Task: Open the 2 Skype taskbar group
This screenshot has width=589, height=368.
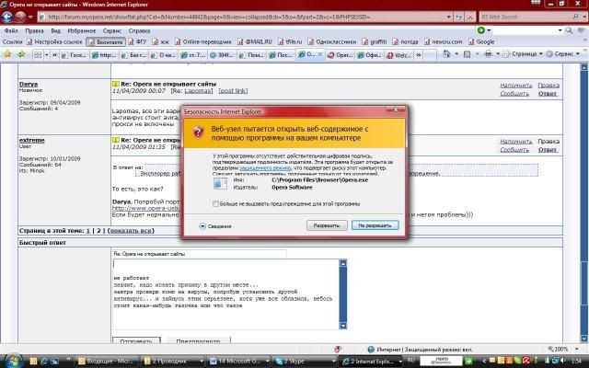Action: pyautogui.click(x=305, y=362)
